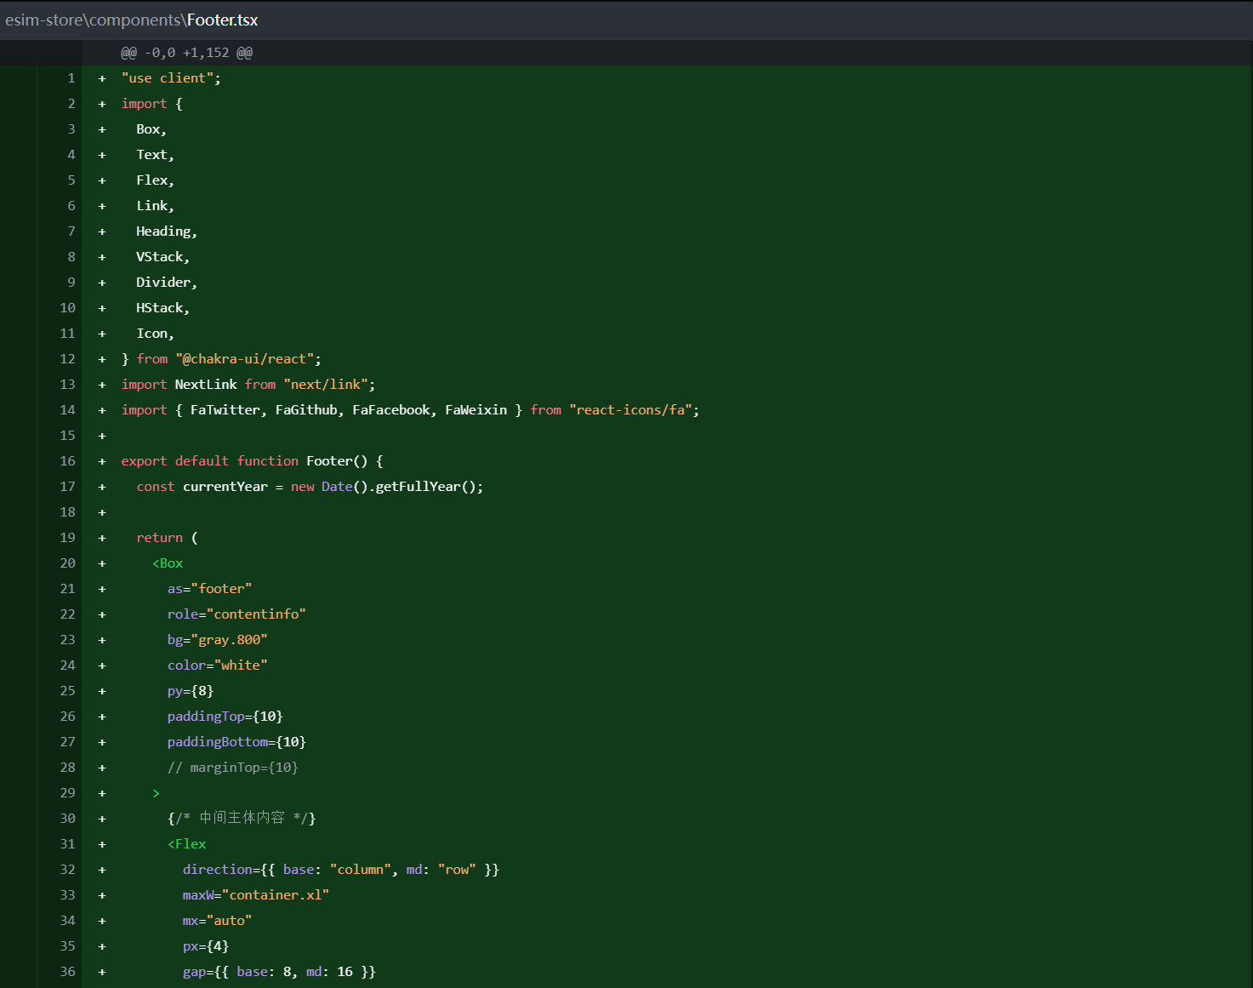Click the Text, import on line 4

click(x=155, y=155)
